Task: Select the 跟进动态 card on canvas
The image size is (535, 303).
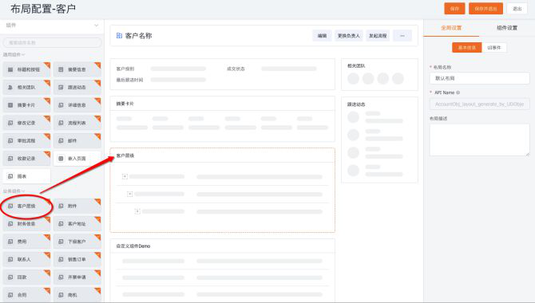Action: tap(379, 140)
